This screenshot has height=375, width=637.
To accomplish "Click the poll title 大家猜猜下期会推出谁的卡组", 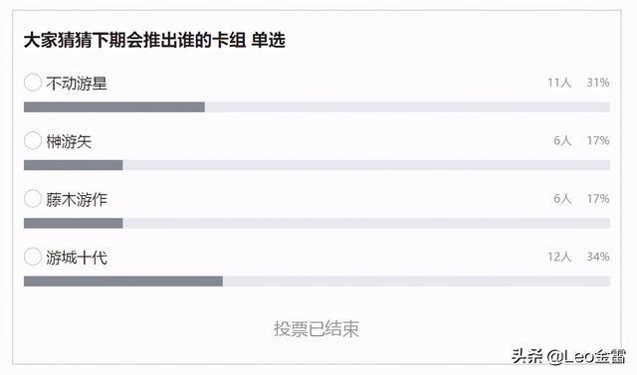I will [134, 40].
